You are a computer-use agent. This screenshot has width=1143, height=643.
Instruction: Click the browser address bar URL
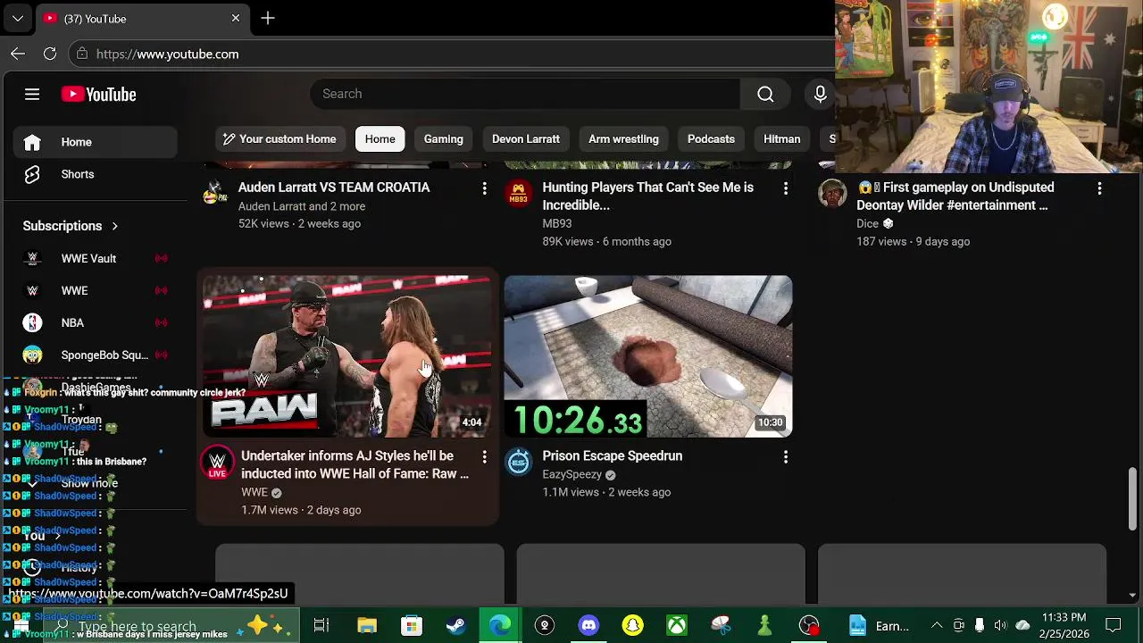click(168, 54)
